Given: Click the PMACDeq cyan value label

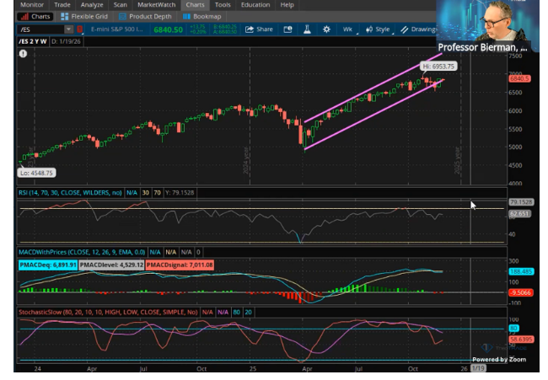Looking at the screenshot, I should click(50, 265).
